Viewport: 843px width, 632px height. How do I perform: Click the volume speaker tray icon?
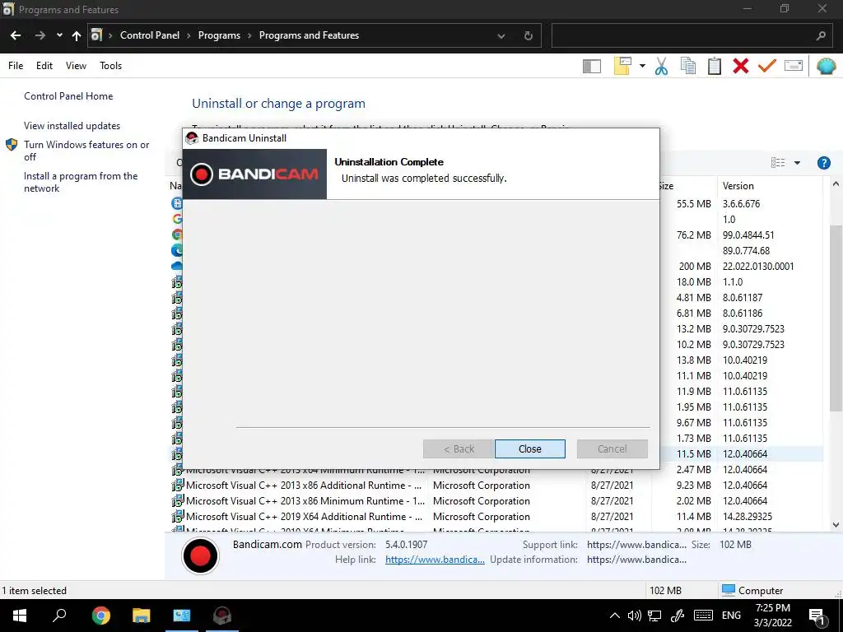pos(635,616)
